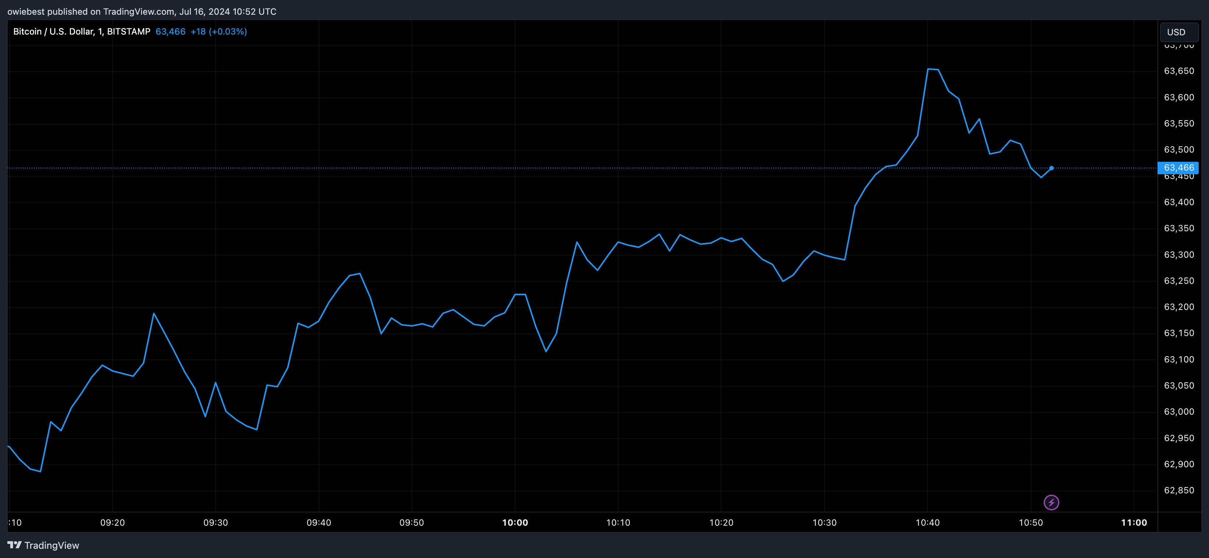This screenshot has height=558, width=1209.
Task: Select the 11:00 time axis label
Action: pos(1134,522)
